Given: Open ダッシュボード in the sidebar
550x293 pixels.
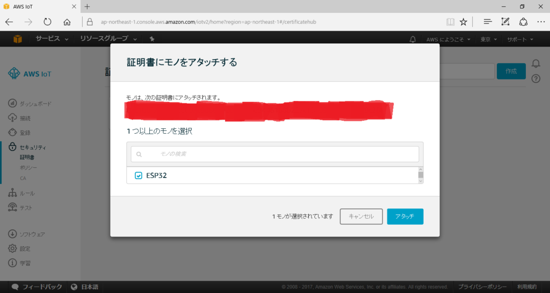Looking at the screenshot, I should coord(30,104).
